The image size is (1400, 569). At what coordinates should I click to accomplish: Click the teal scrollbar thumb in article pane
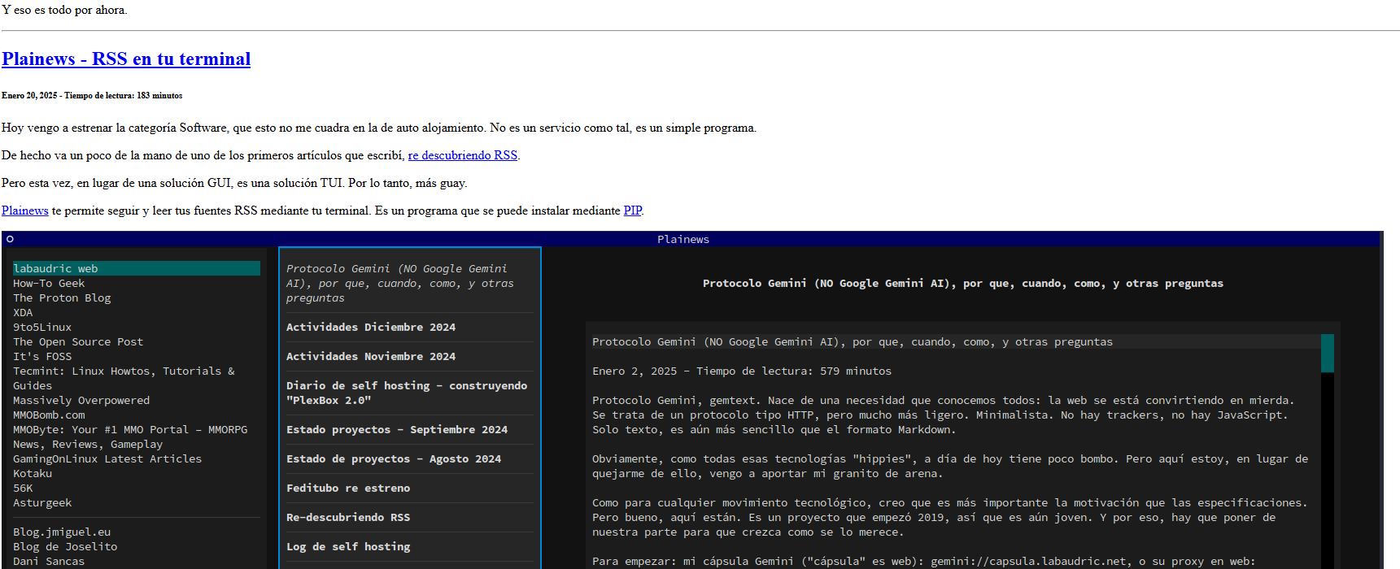1327,353
